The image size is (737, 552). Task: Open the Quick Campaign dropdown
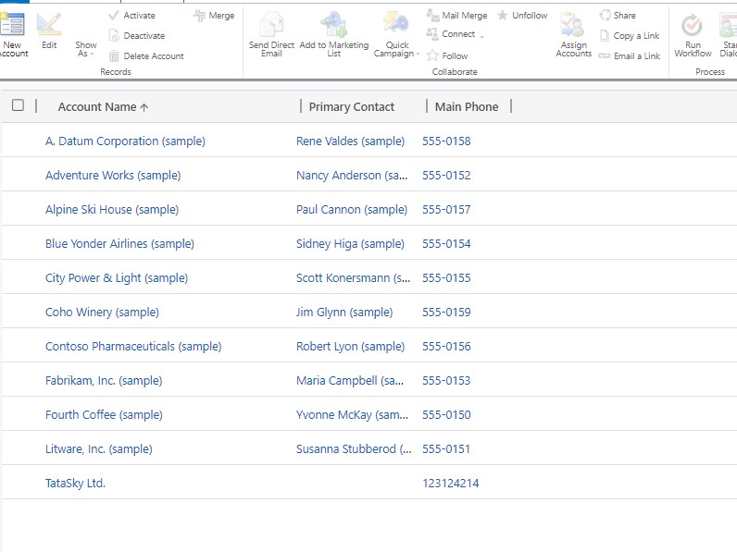(x=396, y=49)
